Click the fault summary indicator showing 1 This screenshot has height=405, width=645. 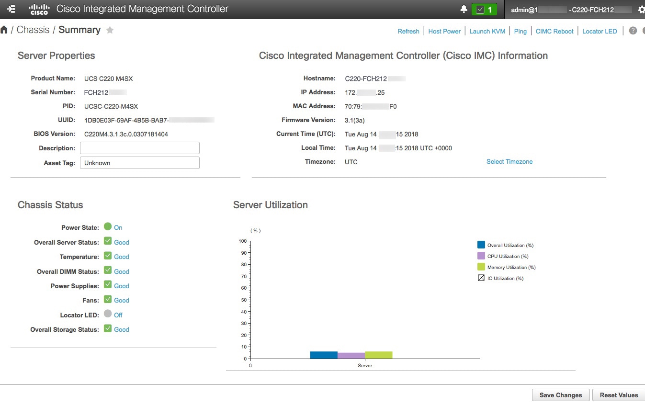tap(484, 8)
